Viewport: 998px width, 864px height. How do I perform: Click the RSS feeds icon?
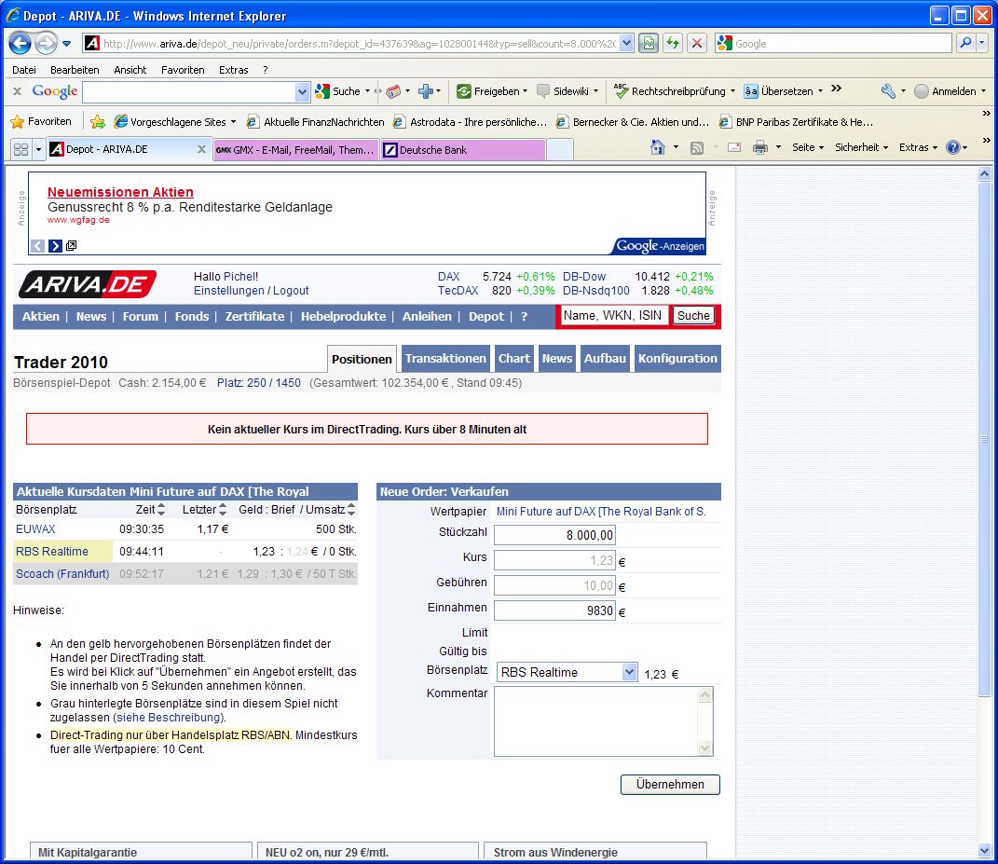[x=697, y=147]
